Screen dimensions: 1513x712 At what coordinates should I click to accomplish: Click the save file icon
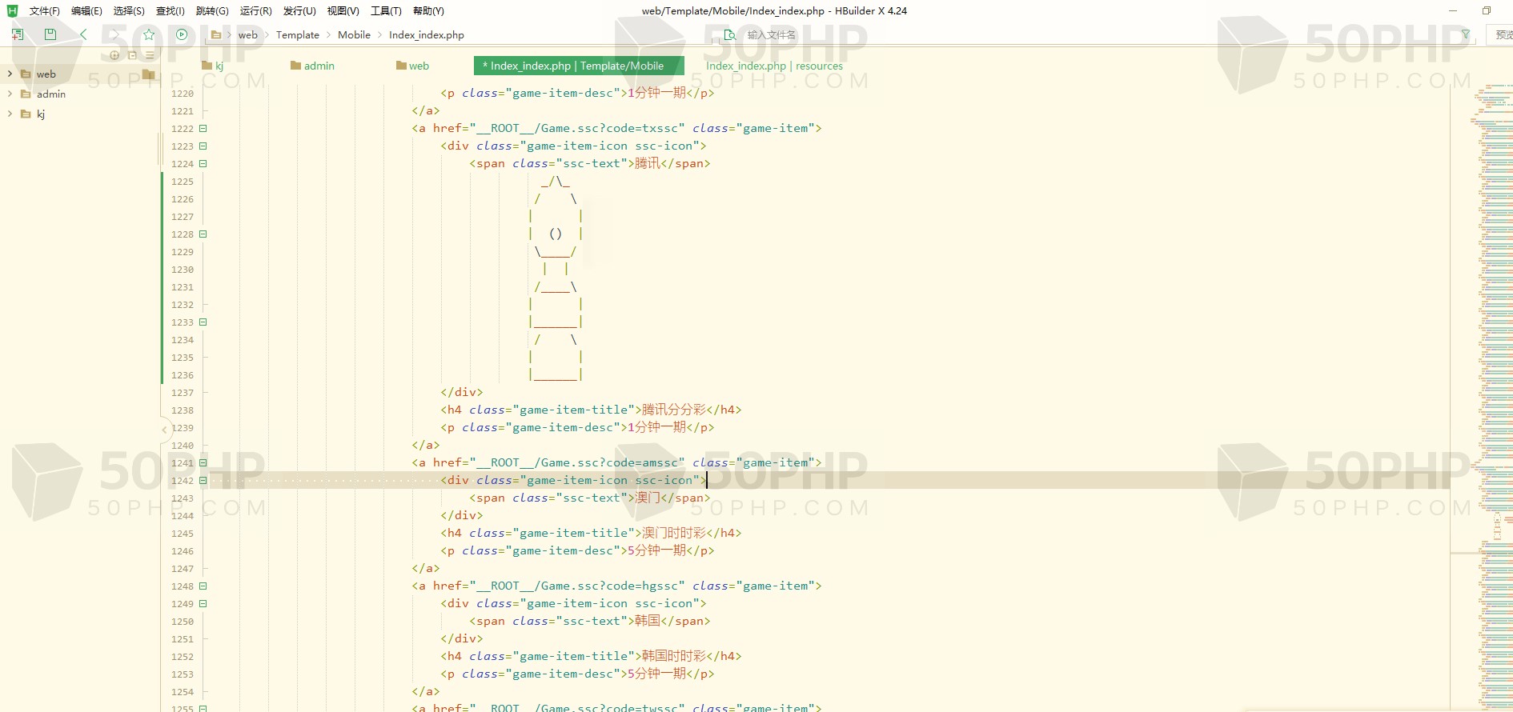(50, 34)
